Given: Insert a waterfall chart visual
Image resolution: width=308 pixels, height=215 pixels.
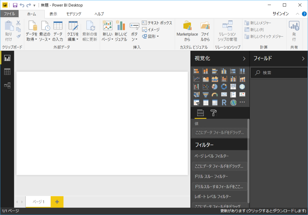Looking at the screenshot, I should pyautogui.click(x=196, y=86).
